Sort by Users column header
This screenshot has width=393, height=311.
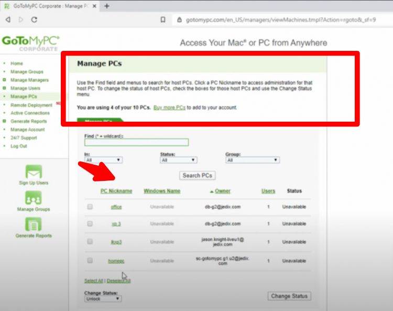click(268, 191)
